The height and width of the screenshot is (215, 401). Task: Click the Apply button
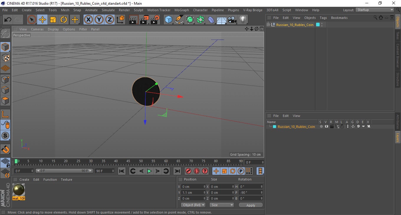point(251,205)
